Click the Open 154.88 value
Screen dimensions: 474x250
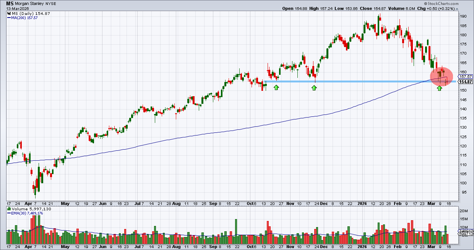(295, 8)
